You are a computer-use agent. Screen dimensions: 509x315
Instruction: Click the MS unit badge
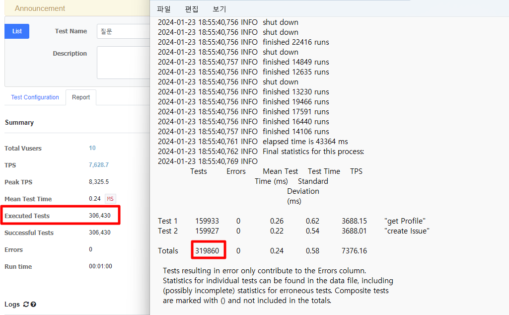point(110,199)
